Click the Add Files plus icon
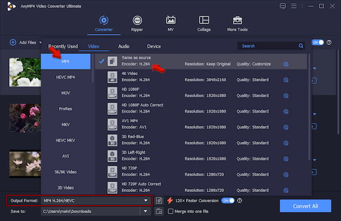 coord(13,42)
